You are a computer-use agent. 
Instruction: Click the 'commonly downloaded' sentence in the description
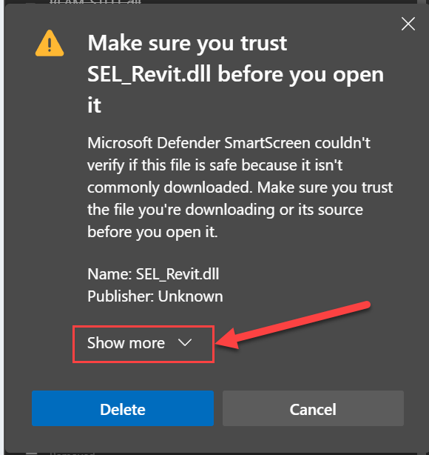pos(169,187)
